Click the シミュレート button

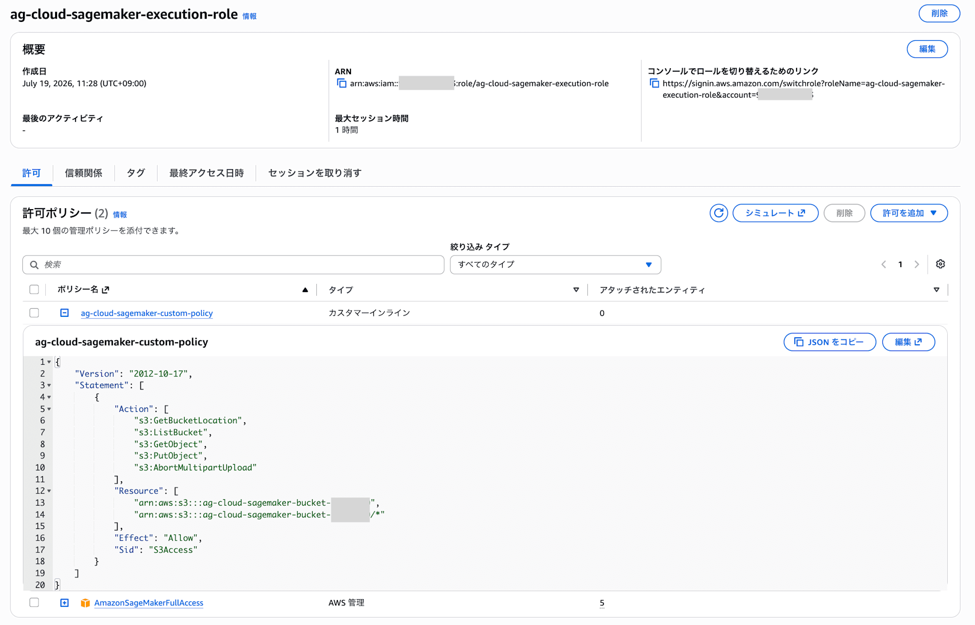pyautogui.click(x=775, y=213)
